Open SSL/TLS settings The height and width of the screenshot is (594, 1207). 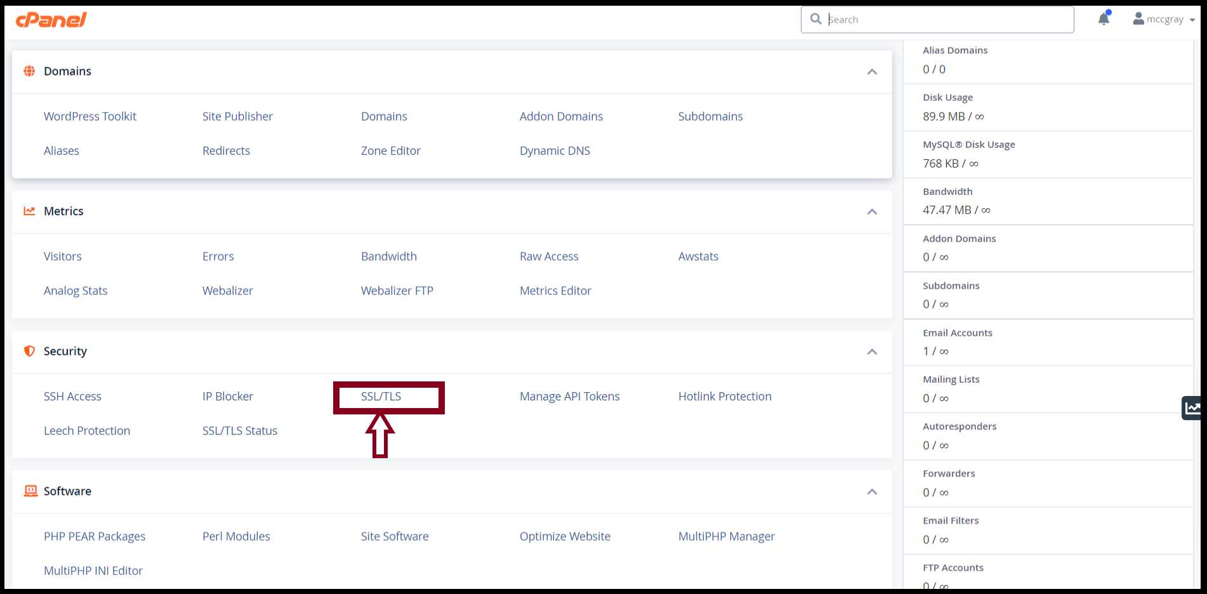tap(381, 395)
